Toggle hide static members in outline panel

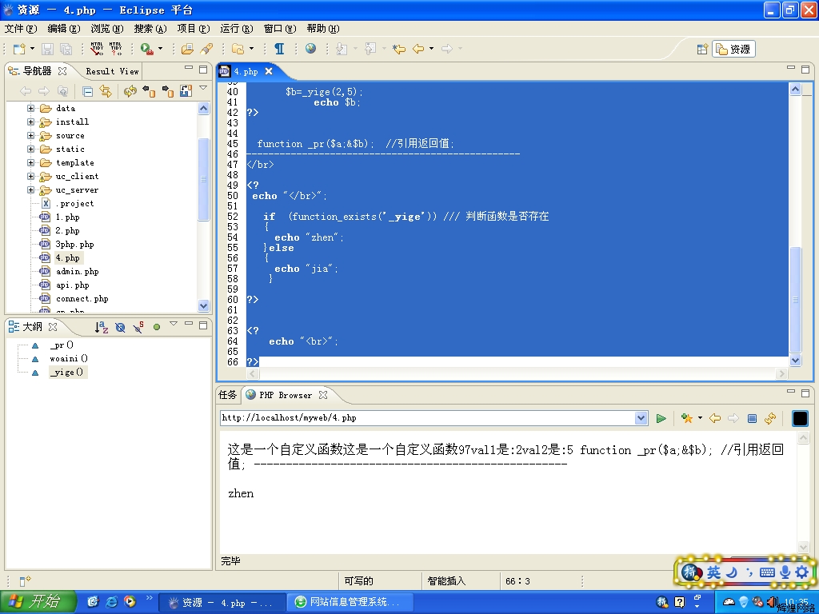[x=139, y=327]
